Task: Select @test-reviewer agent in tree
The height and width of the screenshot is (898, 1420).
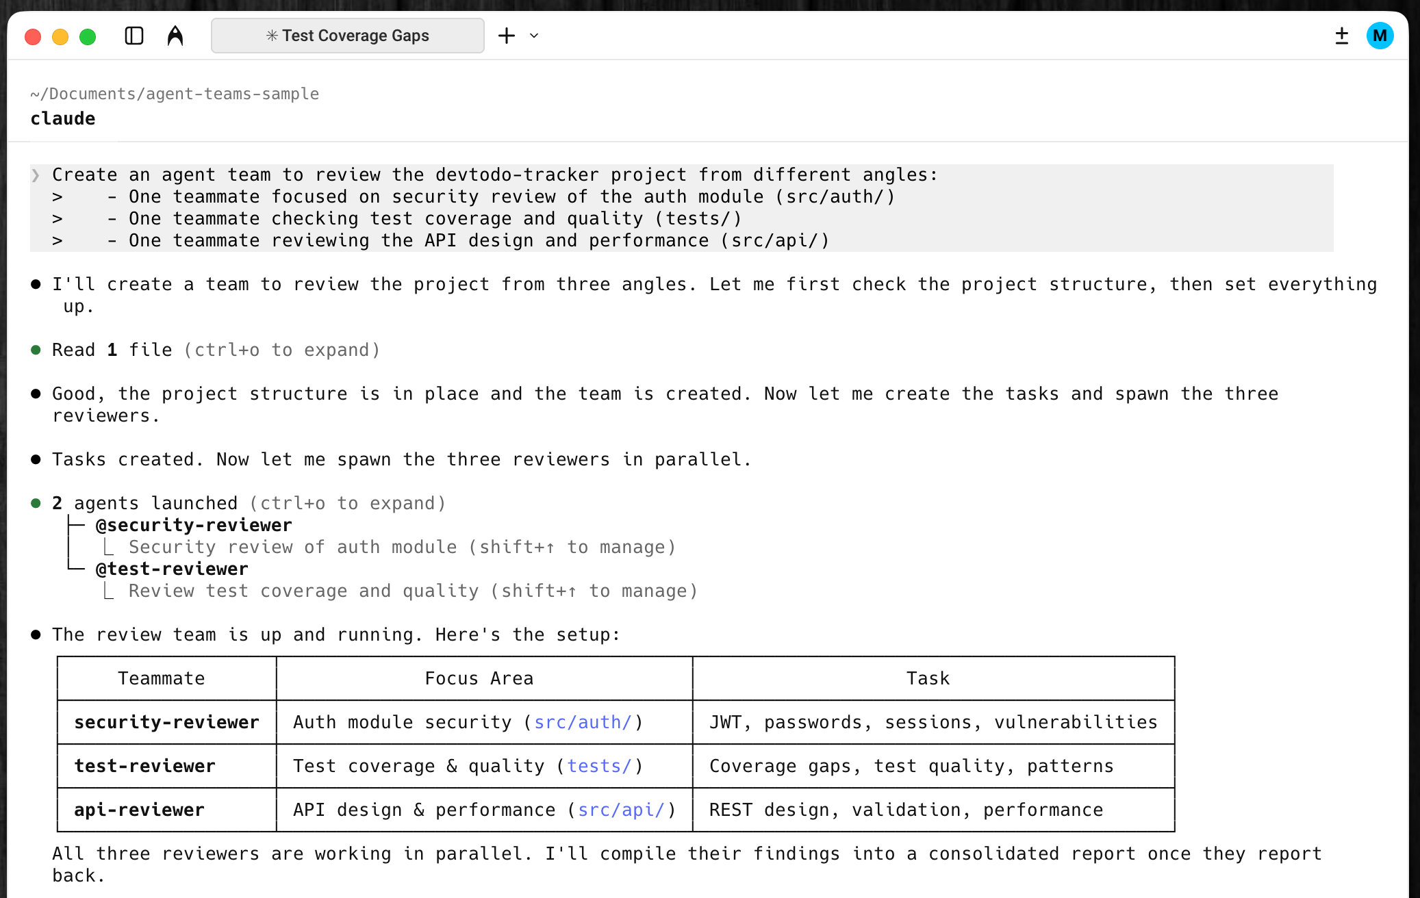Action: 172,569
